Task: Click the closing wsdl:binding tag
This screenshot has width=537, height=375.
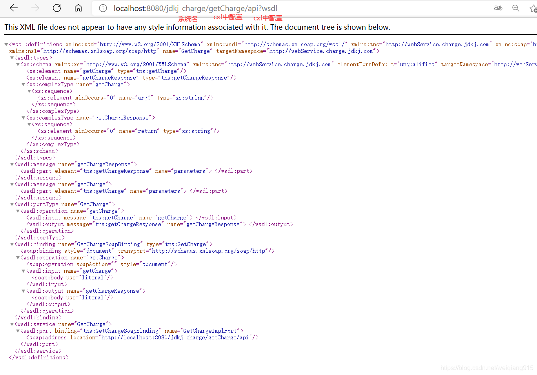Action: click(38, 317)
